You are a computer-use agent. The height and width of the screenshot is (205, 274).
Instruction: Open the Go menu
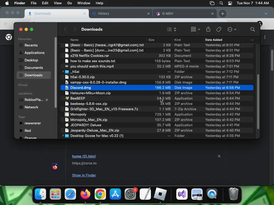[x=70, y=3]
